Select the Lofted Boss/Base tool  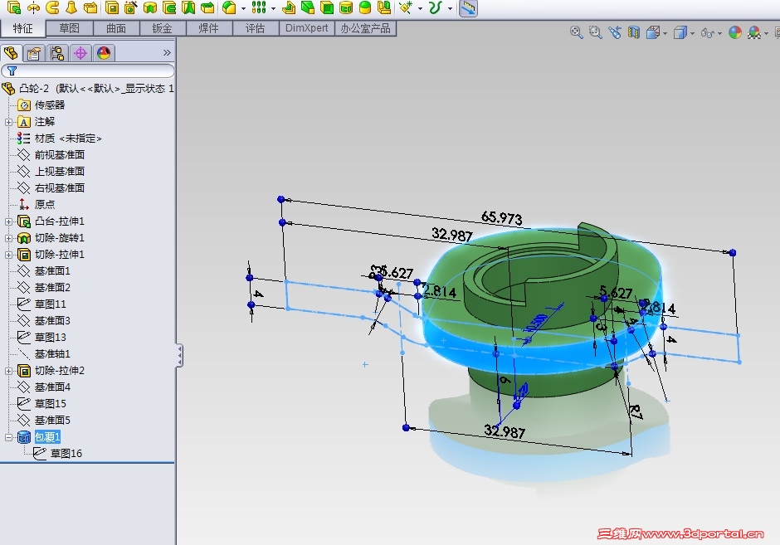tap(71, 7)
